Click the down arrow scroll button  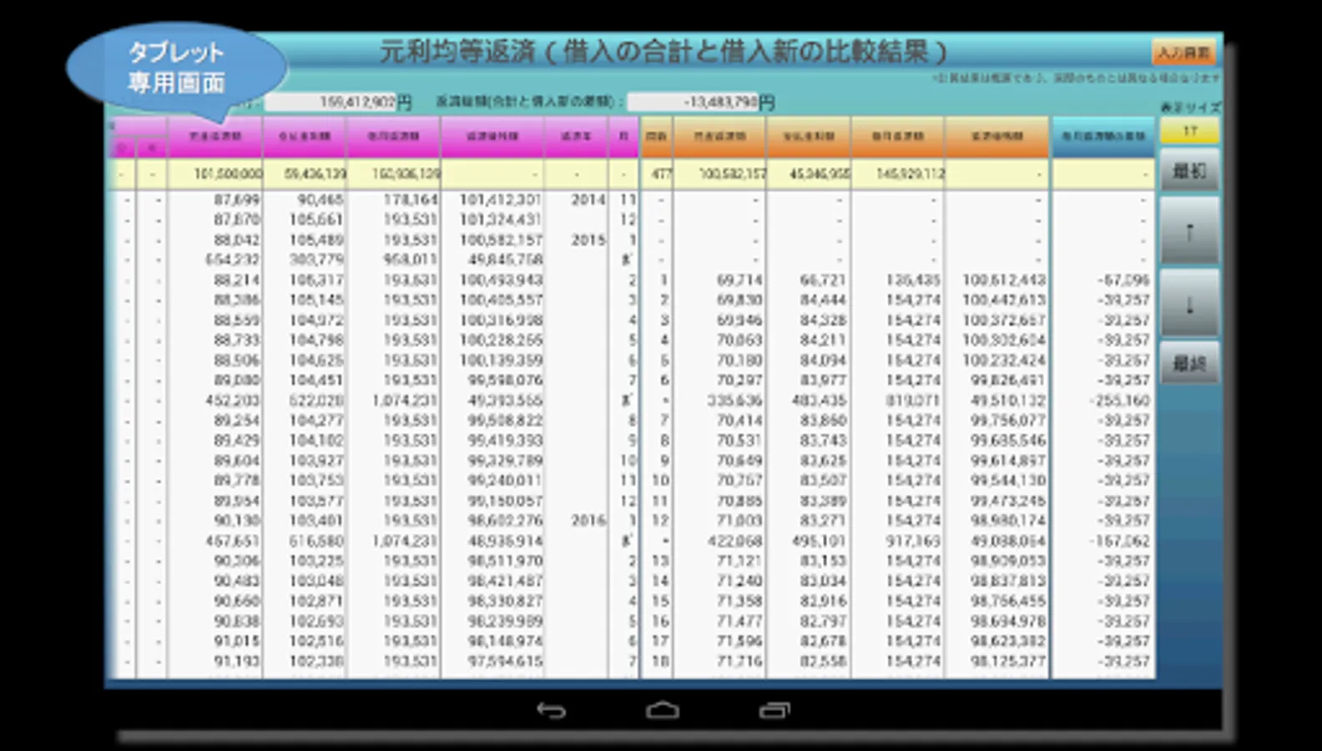pyautogui.click(x=1189, y=304)
